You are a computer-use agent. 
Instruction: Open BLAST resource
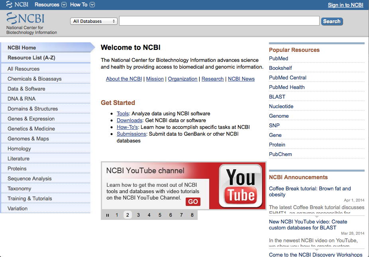tap(277, 97)
